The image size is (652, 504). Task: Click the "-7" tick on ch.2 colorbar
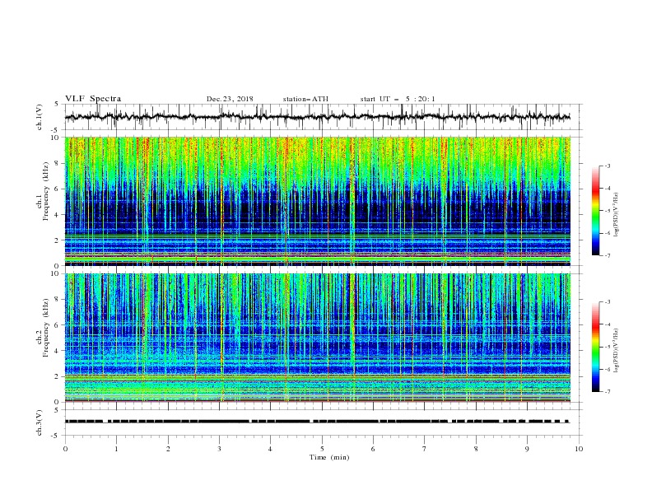pyautogui.click(x=608, y=391)
